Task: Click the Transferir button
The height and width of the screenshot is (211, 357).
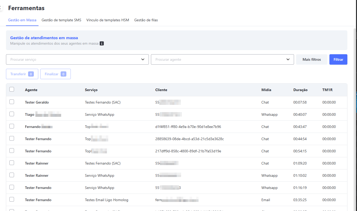Action: [22, 74]
